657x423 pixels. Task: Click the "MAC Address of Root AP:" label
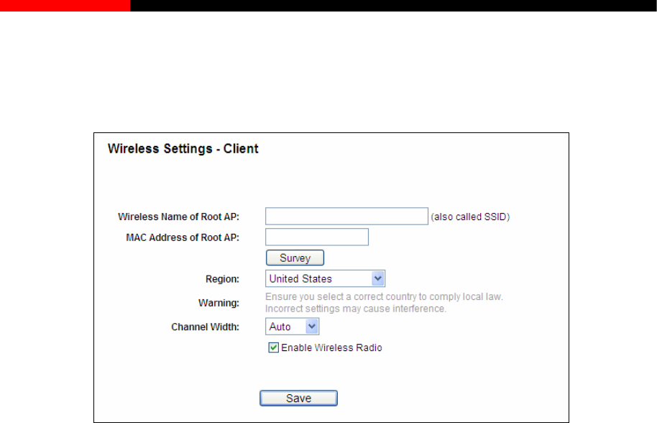[183, 237]
